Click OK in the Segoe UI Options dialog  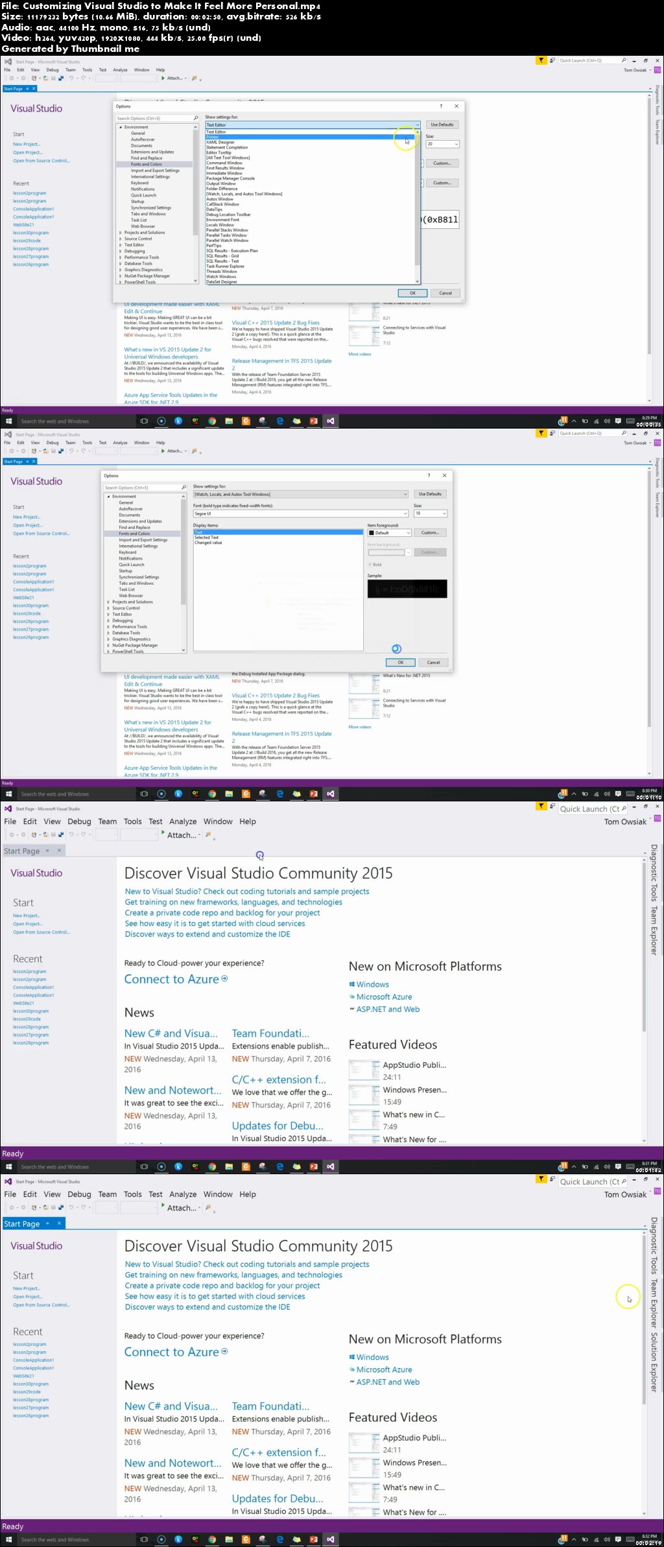click(401, 663)
